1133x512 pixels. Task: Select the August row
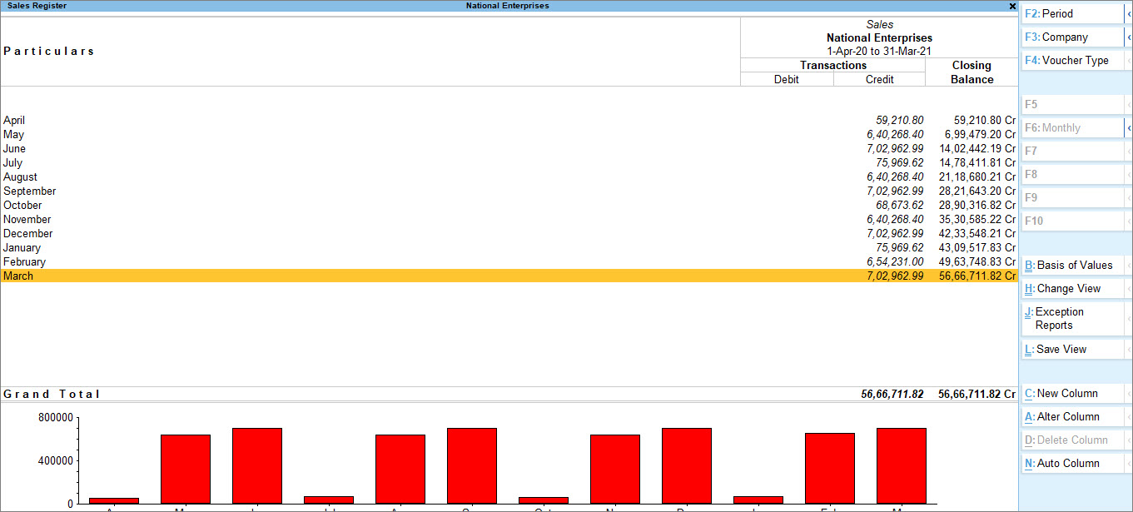pos(509,177)
